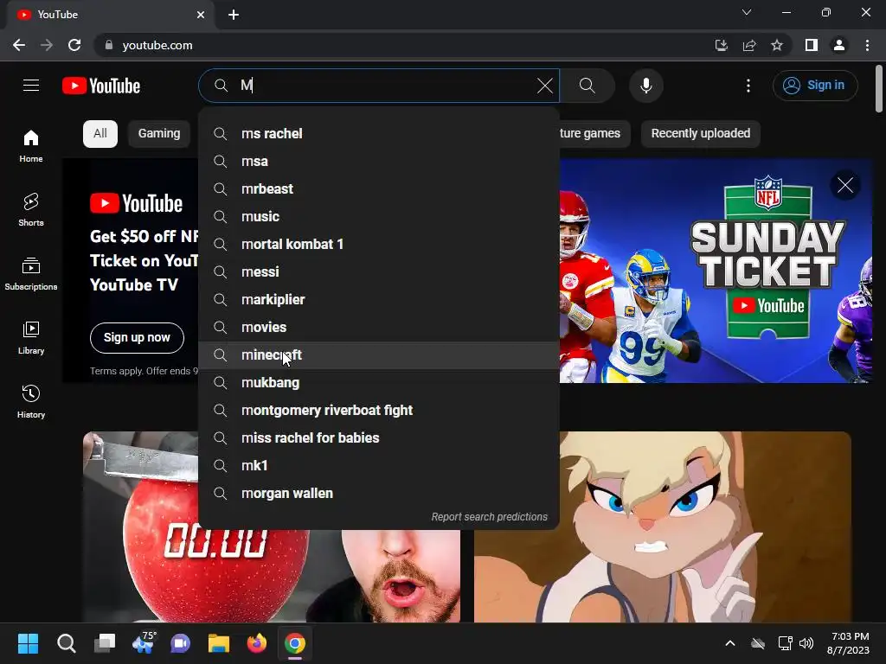Pick 'mk1' from suggestions

pyautogui.click(x=379, y=466)
